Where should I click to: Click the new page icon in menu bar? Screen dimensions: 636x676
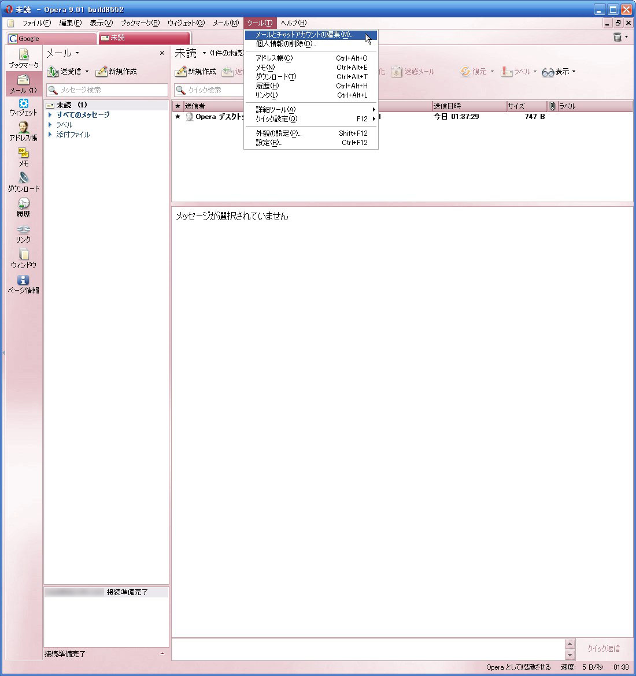[11, 23]
